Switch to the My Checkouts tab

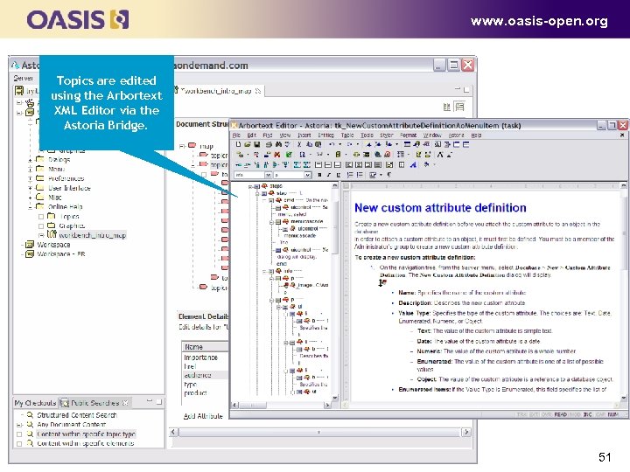click(35, 403)
